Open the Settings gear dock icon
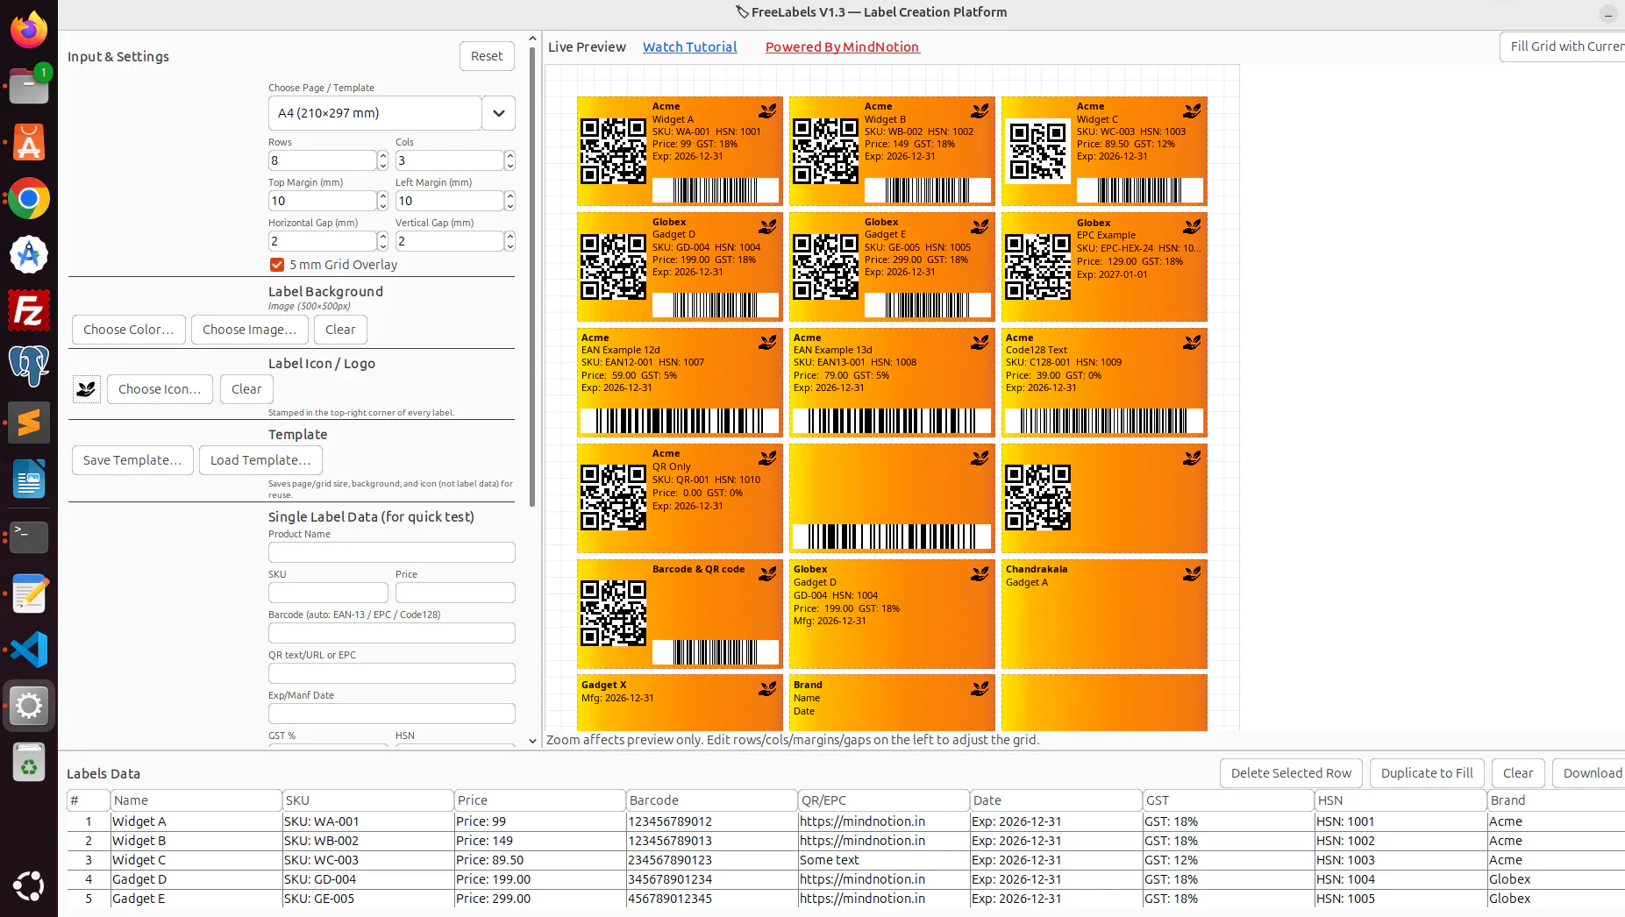 click(x=29, y=706)
